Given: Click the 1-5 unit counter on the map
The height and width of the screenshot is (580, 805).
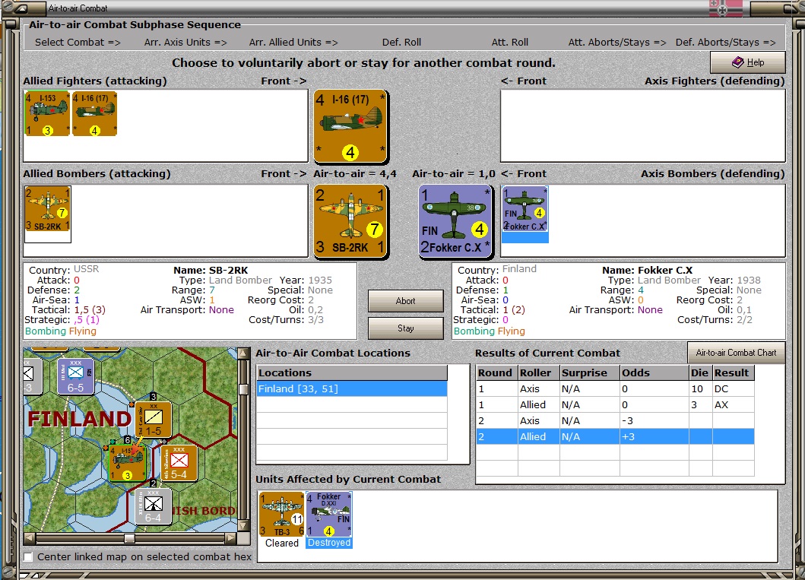Looking at the screenshot, I should point(154,420).
